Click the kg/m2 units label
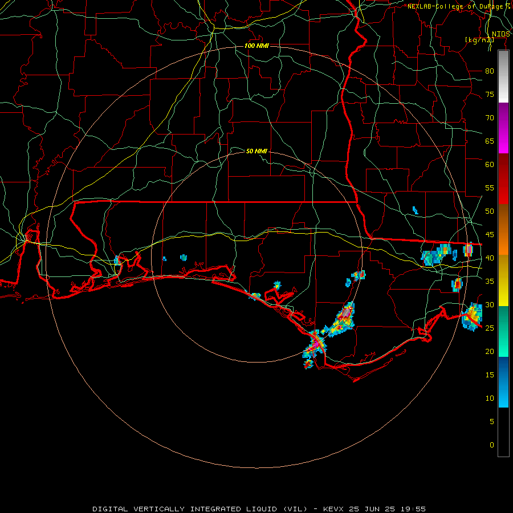The image size is (513, 513). pyautogui.click(x=479, y=40)
